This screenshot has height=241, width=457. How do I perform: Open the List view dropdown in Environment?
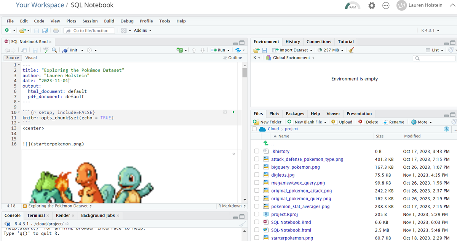coord(435,50)
